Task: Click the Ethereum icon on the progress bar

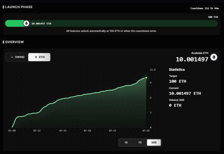Action: point(26,23)
